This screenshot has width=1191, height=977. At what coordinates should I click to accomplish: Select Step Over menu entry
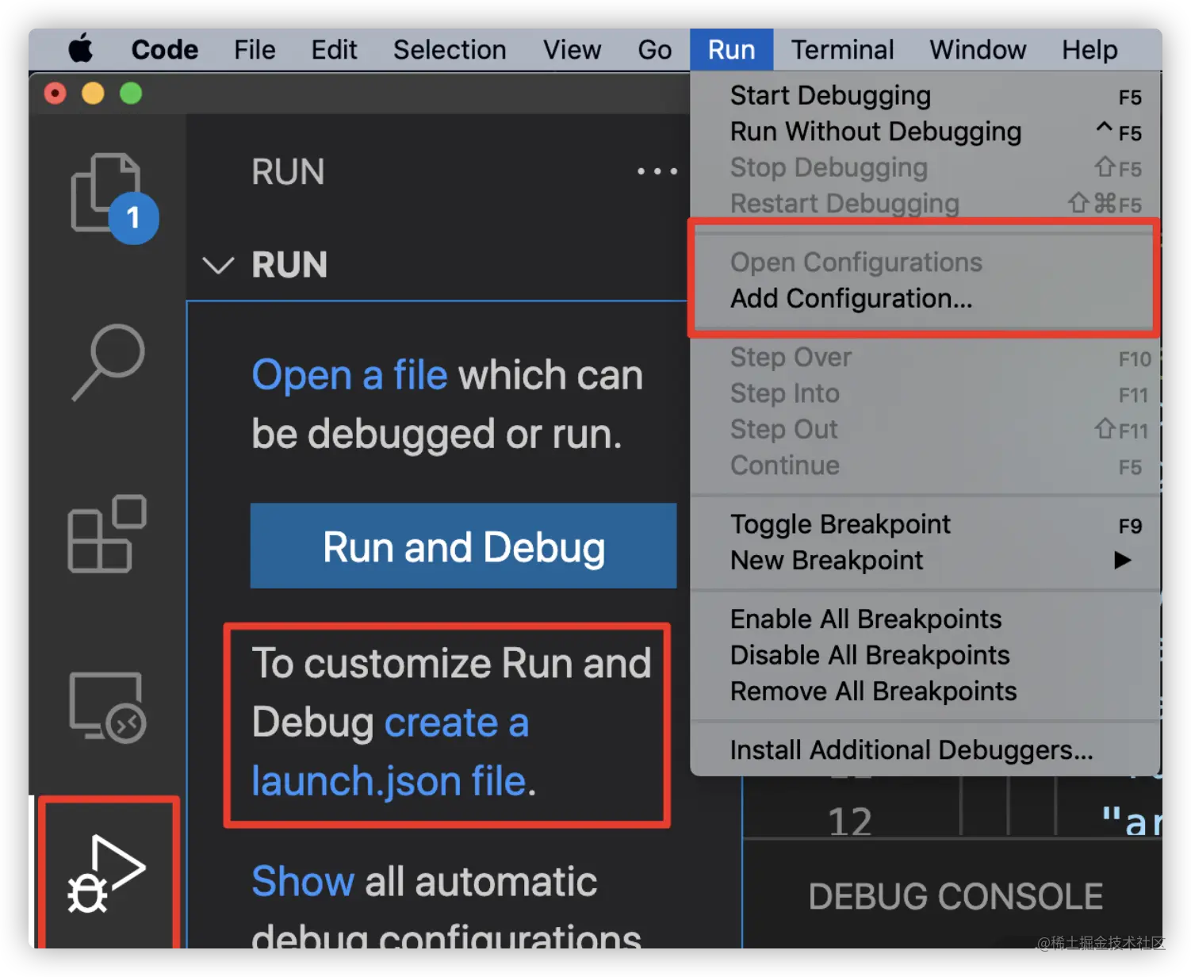[925, 358]
